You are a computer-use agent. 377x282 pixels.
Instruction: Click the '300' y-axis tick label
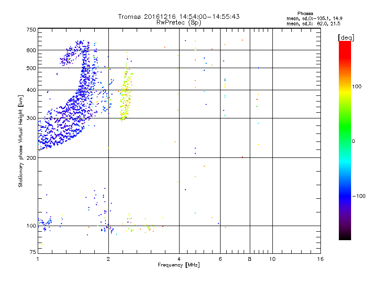point(31,118)
